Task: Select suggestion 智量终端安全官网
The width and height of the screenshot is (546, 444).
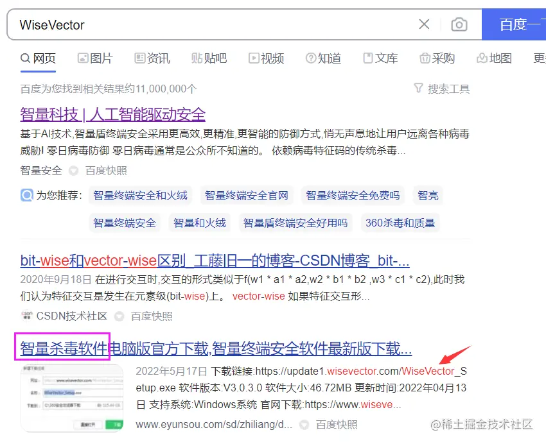Action: (247, 195)
